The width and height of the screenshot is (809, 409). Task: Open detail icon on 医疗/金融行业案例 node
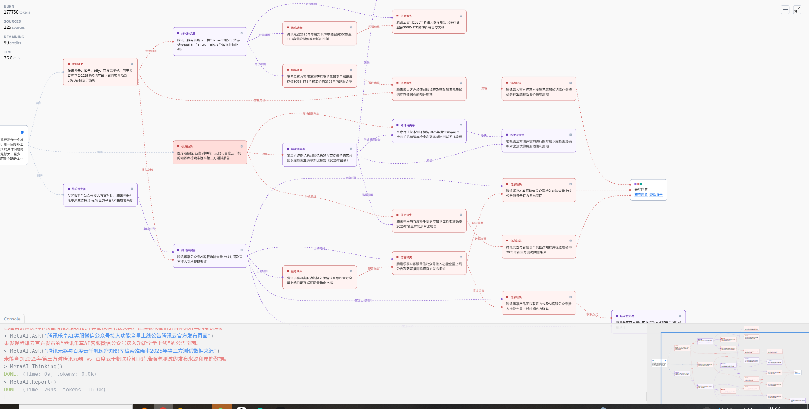click(242, 147)
